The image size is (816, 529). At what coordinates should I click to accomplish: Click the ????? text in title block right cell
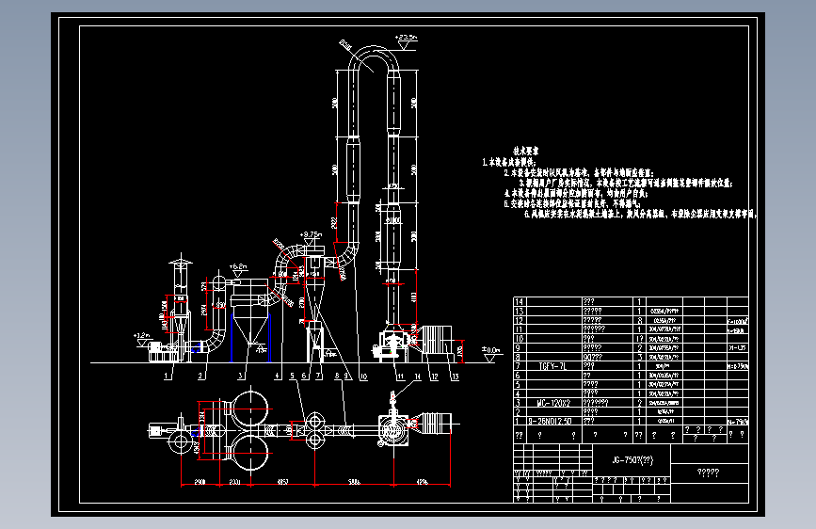click(709, 473)
